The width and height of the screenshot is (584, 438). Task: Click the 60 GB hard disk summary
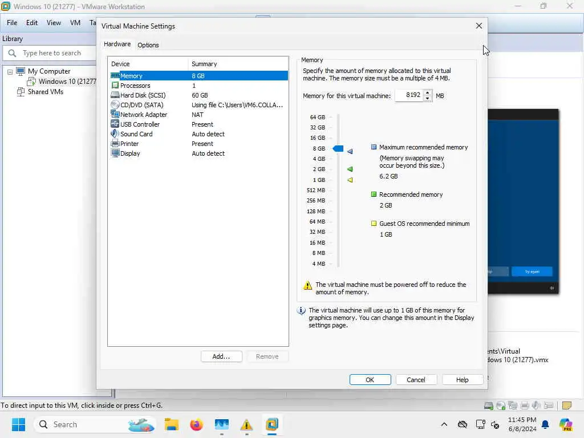[x=200, y=95]
